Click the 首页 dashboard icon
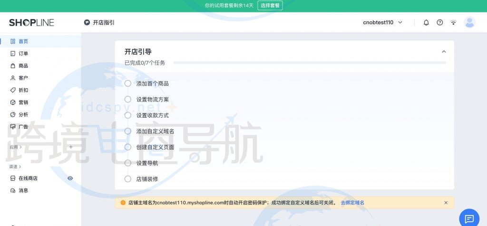The width and height of the screenshot is (487, 226). [x=13, y=41]
